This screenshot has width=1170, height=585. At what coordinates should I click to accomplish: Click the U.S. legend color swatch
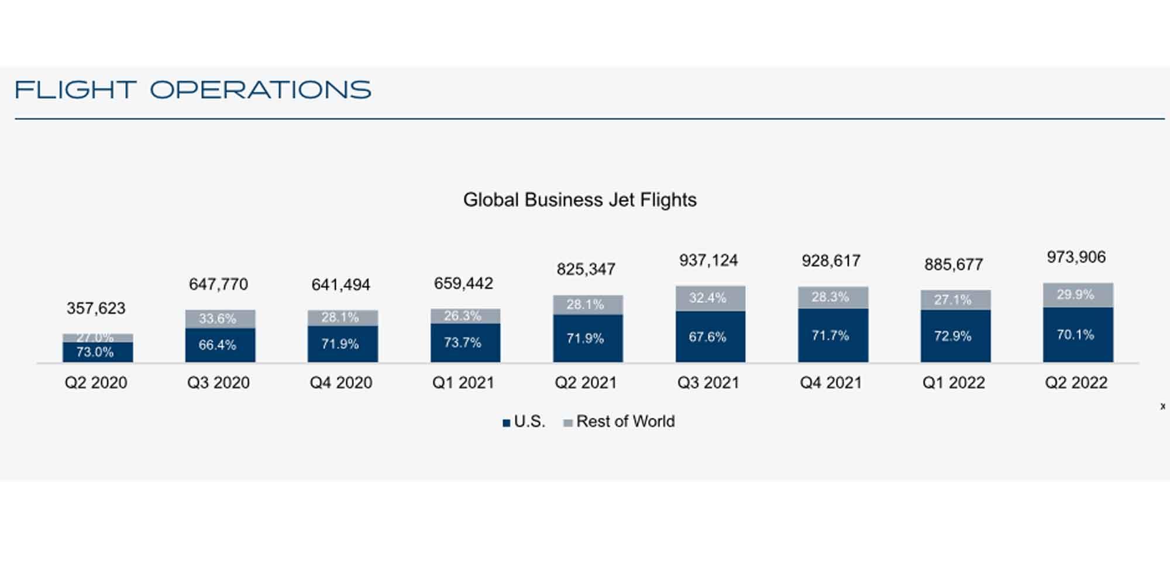click(x=506, y=423)
